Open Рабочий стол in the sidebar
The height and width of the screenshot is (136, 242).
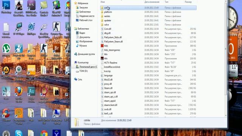(86, 20)
